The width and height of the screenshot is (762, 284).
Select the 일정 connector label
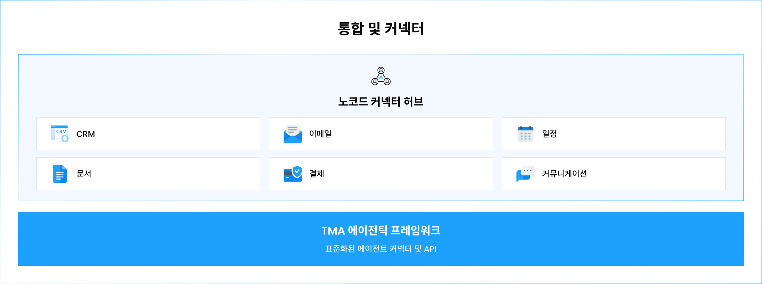549,134
